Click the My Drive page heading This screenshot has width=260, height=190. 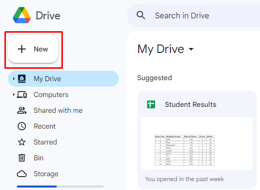160,49
